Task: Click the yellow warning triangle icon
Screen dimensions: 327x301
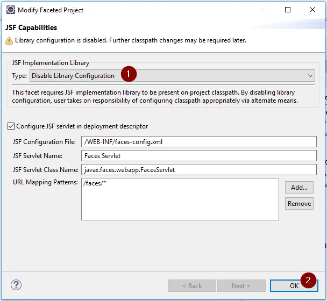Action: (9, 41)
